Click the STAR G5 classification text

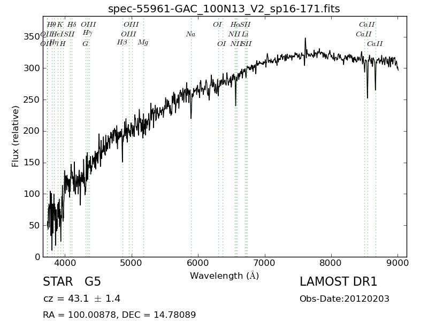[x=72, y=282]
